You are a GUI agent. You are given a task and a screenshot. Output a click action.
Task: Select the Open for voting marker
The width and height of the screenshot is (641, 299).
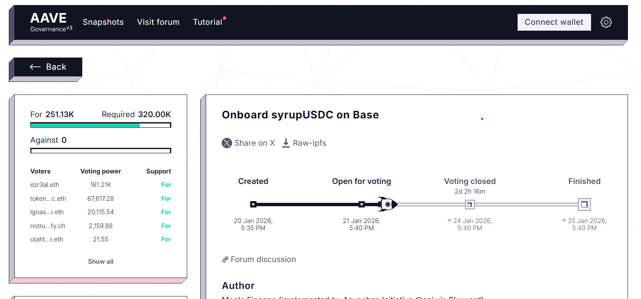pyautogui.click(x=361, y=205)
